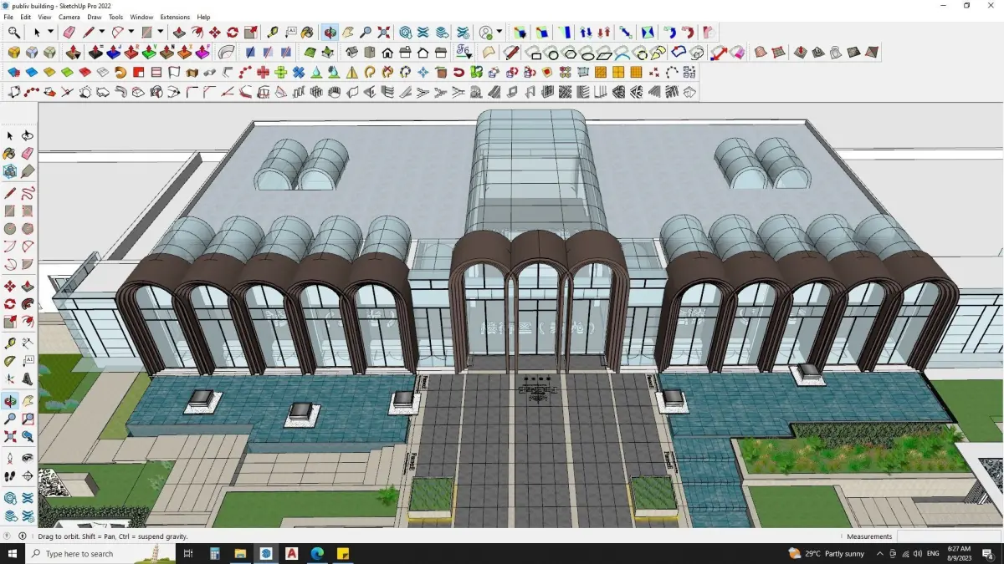Select the Pan hand tool in top toolbar
The image size is (1004, 564).
click(x=348, y=33)
